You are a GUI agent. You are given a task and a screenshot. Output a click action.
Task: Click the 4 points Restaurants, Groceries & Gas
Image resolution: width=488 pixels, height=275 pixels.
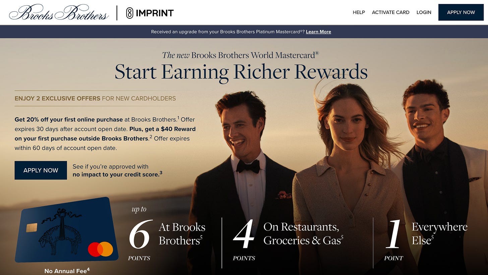coord(288,238)
